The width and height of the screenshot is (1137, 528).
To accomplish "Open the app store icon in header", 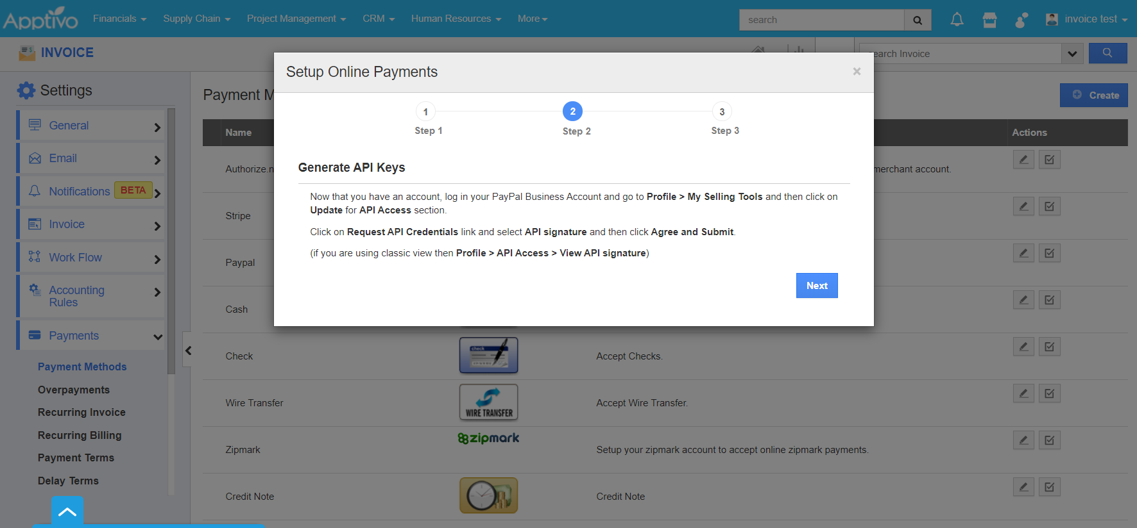I will coord(989,20).
